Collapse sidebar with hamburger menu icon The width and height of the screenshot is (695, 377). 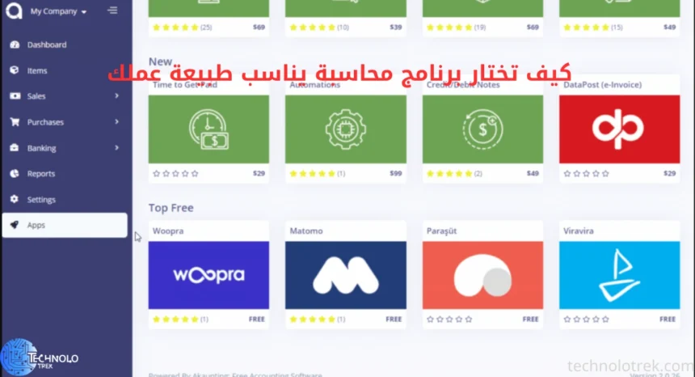click(x=112, y=11)
